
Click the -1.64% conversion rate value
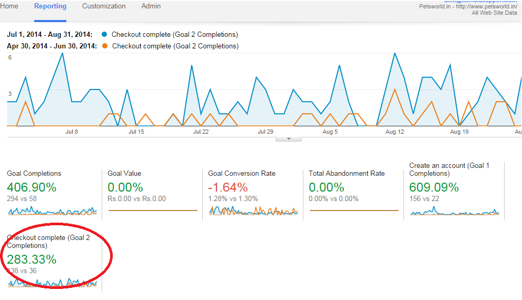click(x=228, y=187)
